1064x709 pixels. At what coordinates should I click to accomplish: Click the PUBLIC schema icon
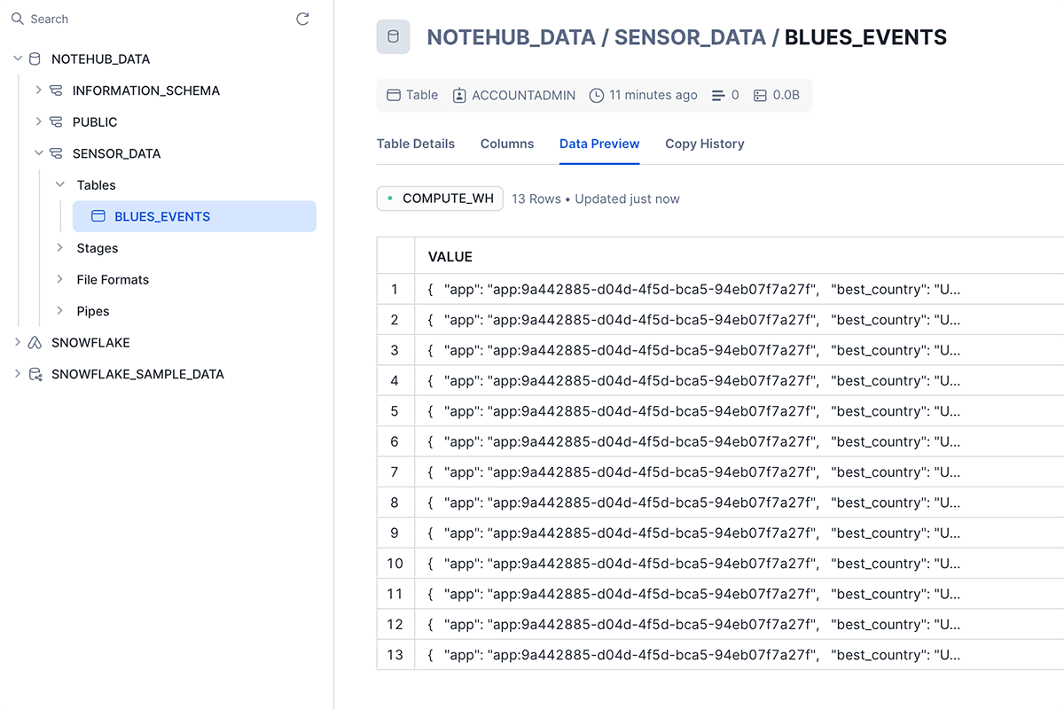(x=56, y=122)
